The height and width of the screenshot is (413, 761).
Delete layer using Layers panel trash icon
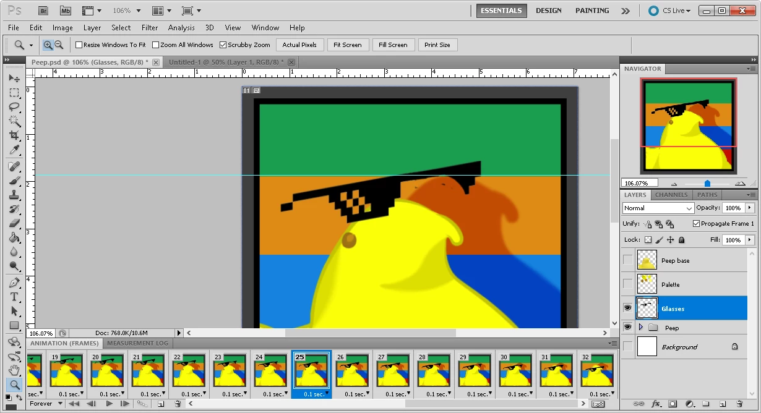pyautogui.click(x=738, y=404)
